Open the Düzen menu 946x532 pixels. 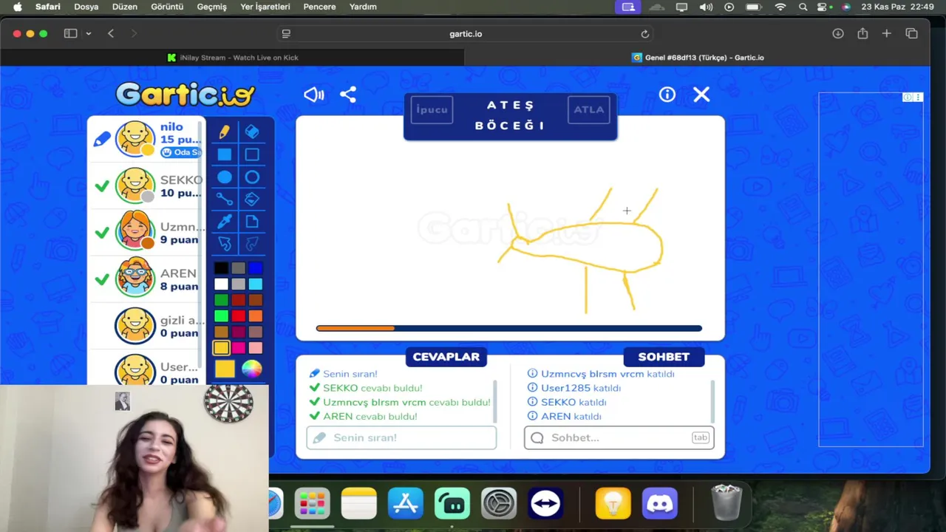click(124, 7)
